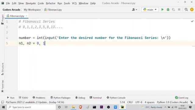Image resolution: width=195 pixels, height=110 pixels.
Task: Place cursor in line 4 input code
Action: coord(94,38)
